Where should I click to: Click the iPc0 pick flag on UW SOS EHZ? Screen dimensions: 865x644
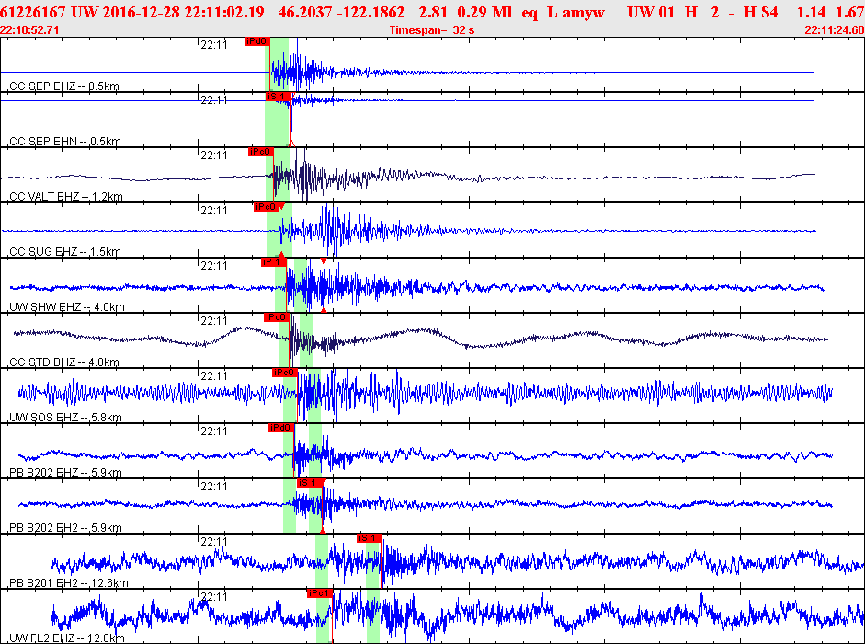[283, 373]
